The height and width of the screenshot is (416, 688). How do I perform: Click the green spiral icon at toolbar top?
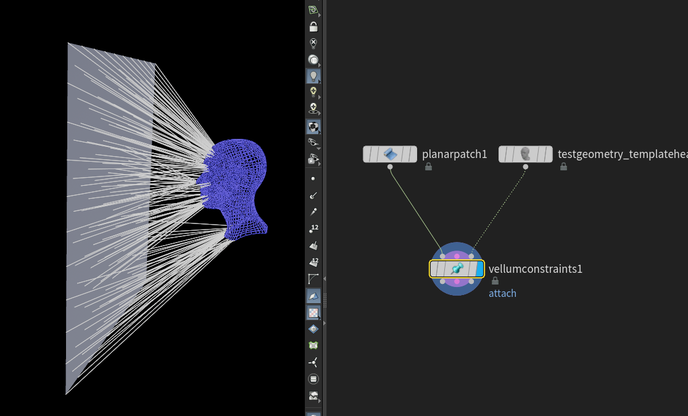coord(313,10)
